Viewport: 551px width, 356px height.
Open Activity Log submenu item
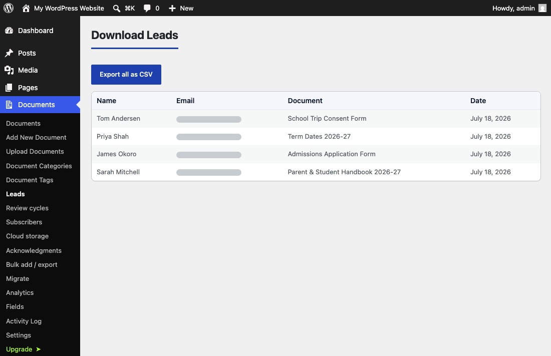24,321
